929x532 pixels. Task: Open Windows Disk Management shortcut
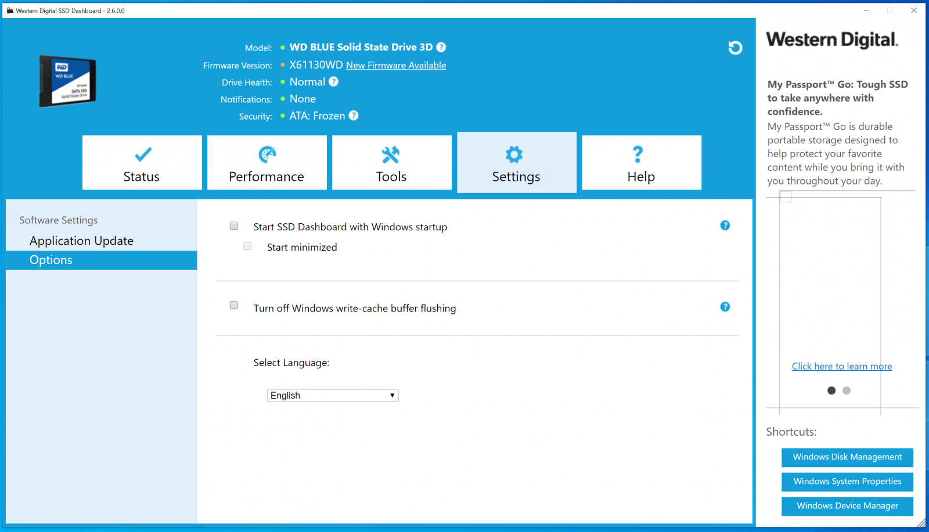click(847, 457)
